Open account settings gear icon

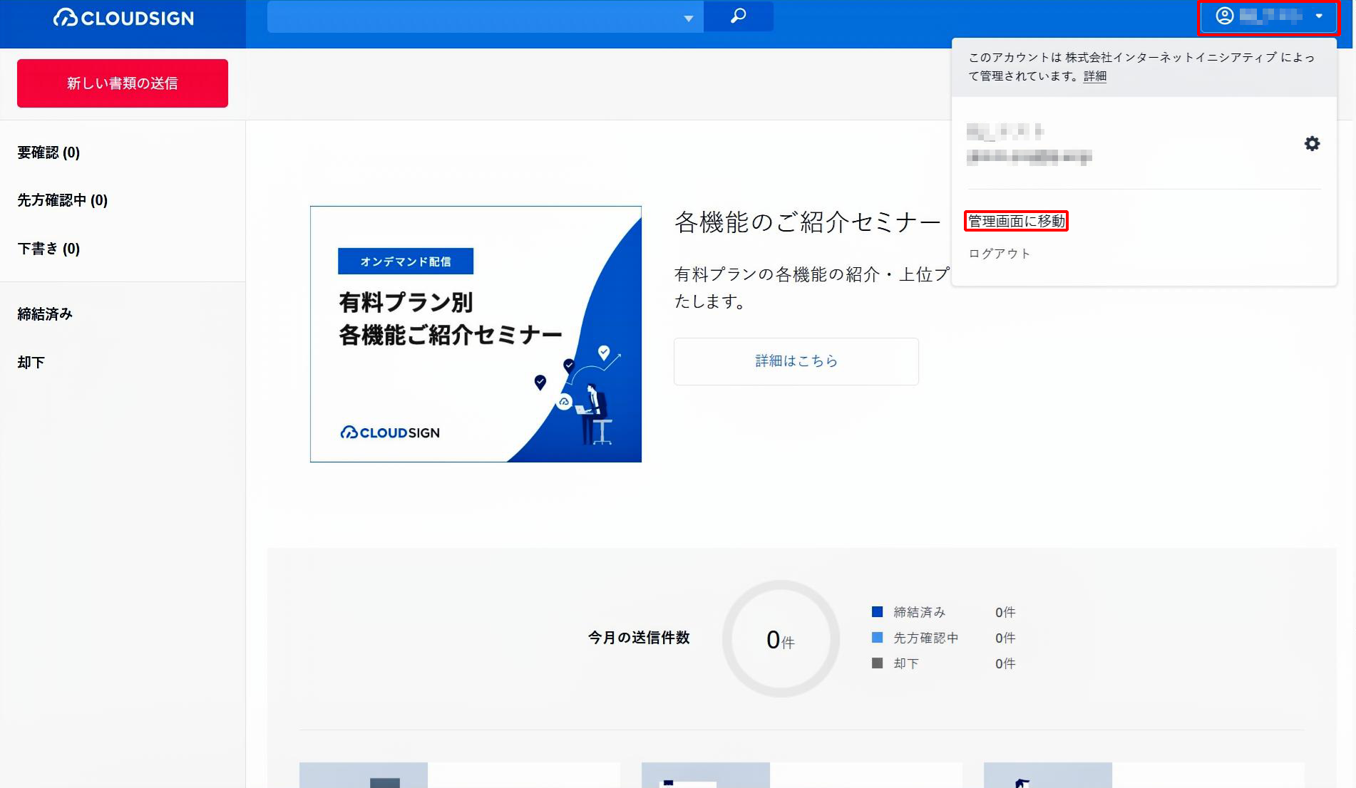tap(1312, 144)
